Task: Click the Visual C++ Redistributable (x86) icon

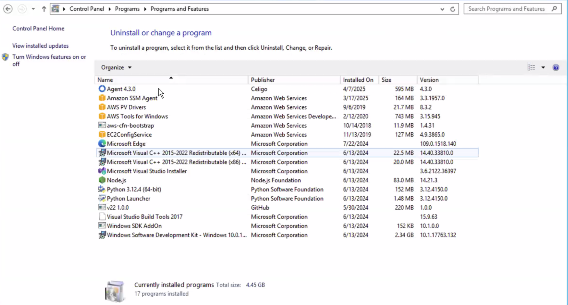Action: click(x=102, y=162)
